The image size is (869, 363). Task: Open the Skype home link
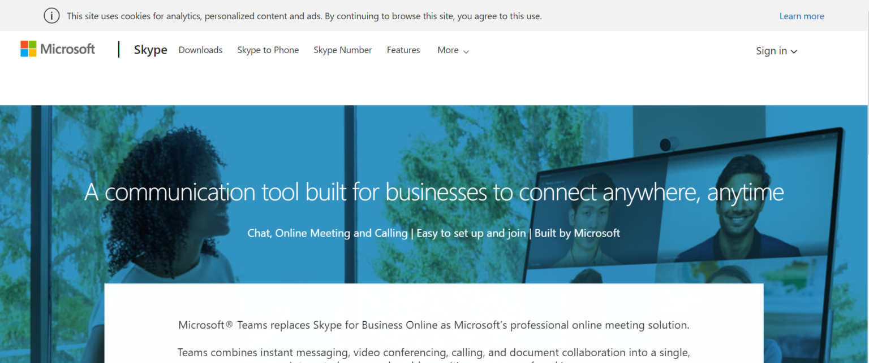tap(150, 50)
